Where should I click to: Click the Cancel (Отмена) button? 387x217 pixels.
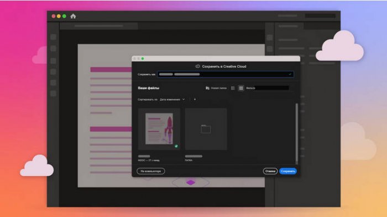(270, 171)
